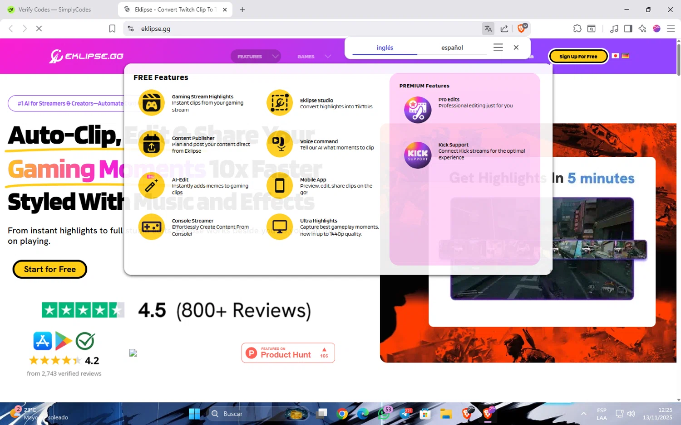
Task: Click the Sign Up For Free button
Action: click(578, 57)
